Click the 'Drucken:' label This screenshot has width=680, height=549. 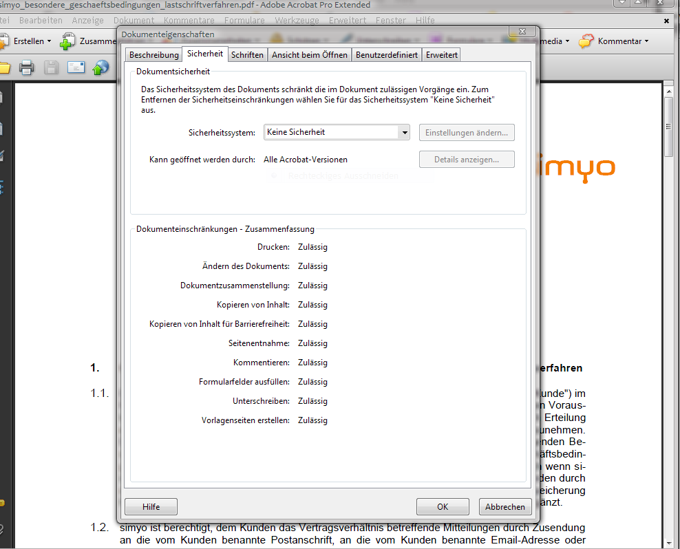273,247
